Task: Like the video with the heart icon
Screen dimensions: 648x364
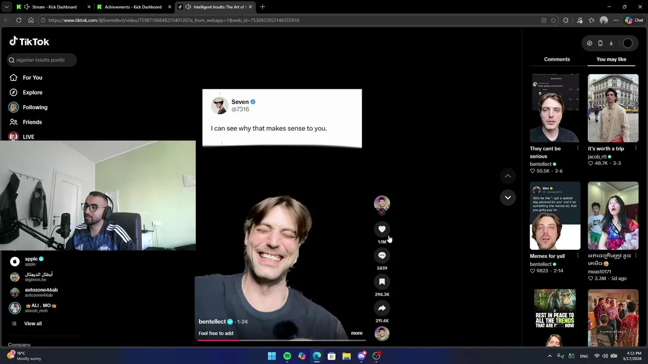Action: pyautogui.click(x=382, y=229)
